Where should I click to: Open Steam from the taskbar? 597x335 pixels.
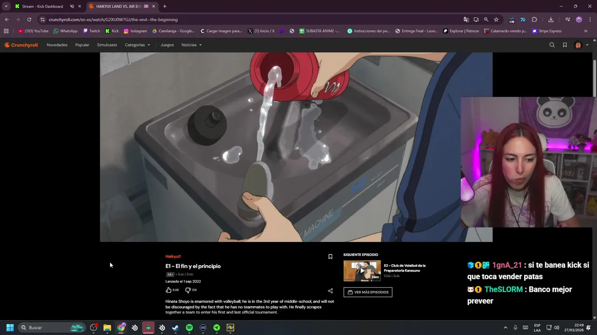(x=175, y=328)
